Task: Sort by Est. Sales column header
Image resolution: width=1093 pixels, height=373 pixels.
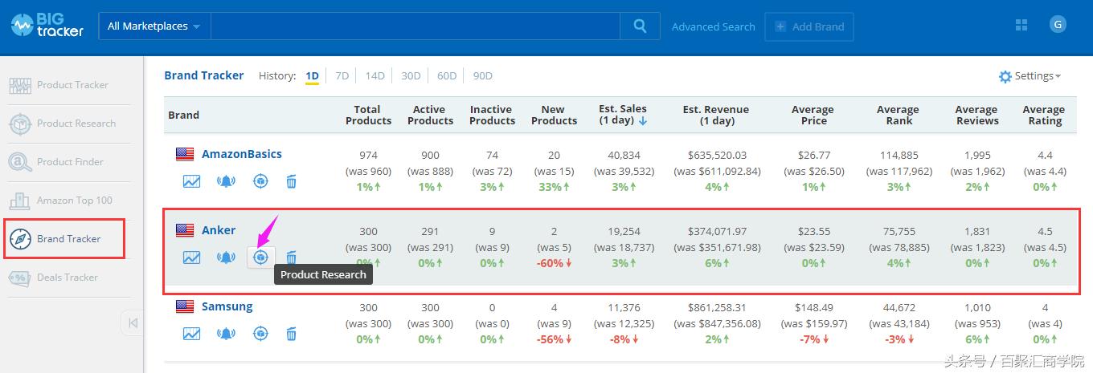Action: [623, 115]
